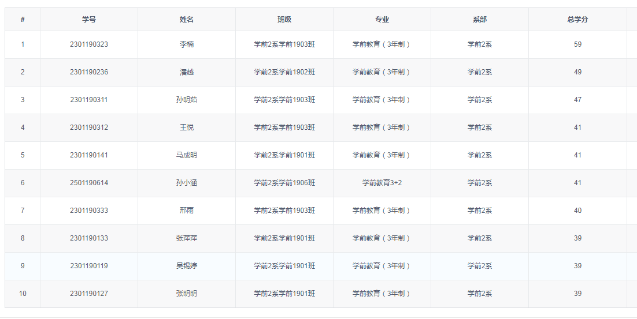This screenshot has height=319, width=637.
Task: Click the highlighted row name 吴锡婷
Action: (x=187, y=266)
